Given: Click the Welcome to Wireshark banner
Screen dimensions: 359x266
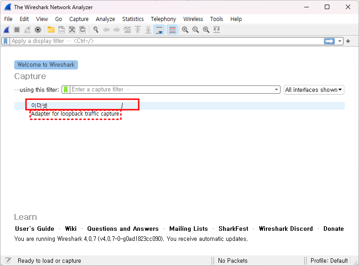Looking at the screenshot, I should click(x=46, y=65).
